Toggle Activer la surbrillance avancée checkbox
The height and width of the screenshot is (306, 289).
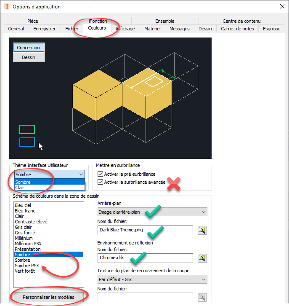(x=100, y=182)
